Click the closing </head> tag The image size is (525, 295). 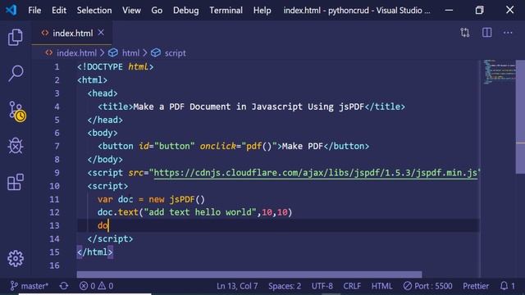[x=105, y=120]
